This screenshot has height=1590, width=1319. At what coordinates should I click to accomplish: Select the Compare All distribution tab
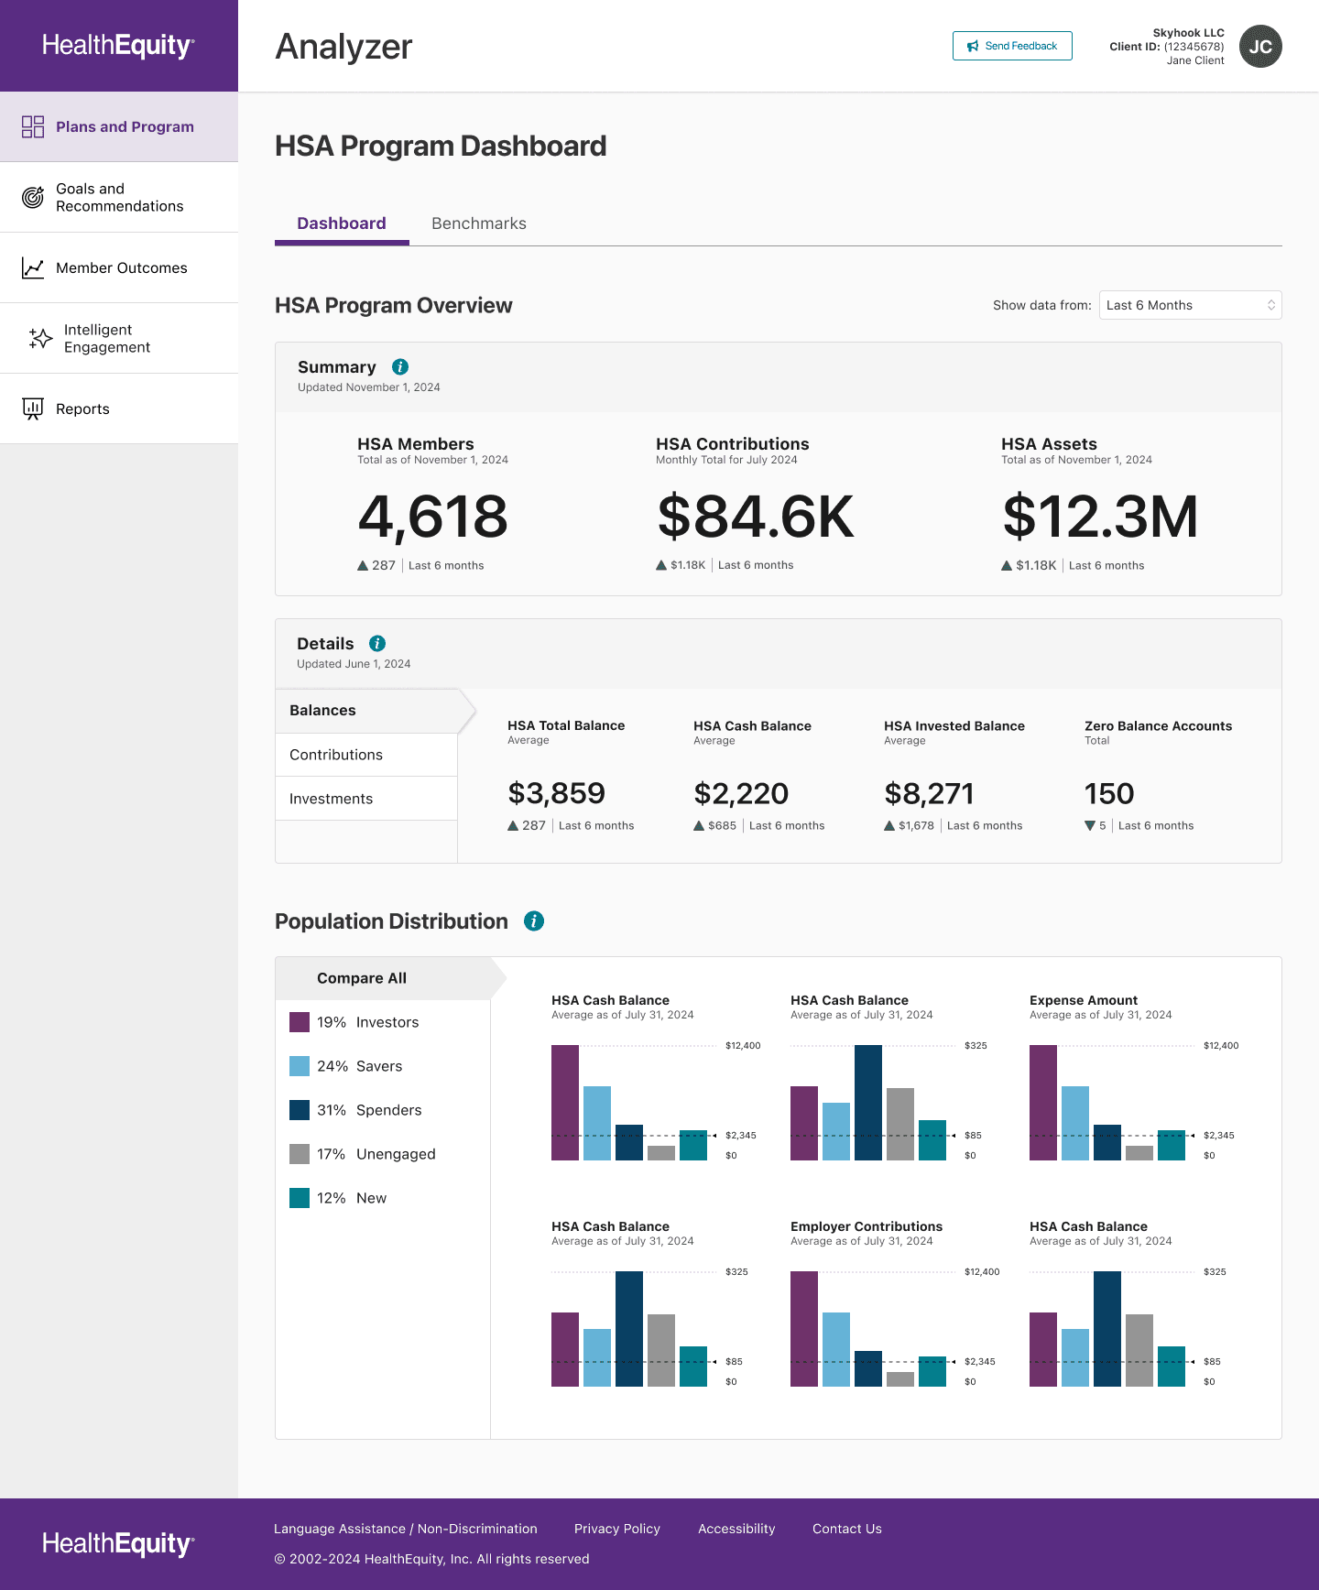[x=383, y=978]
